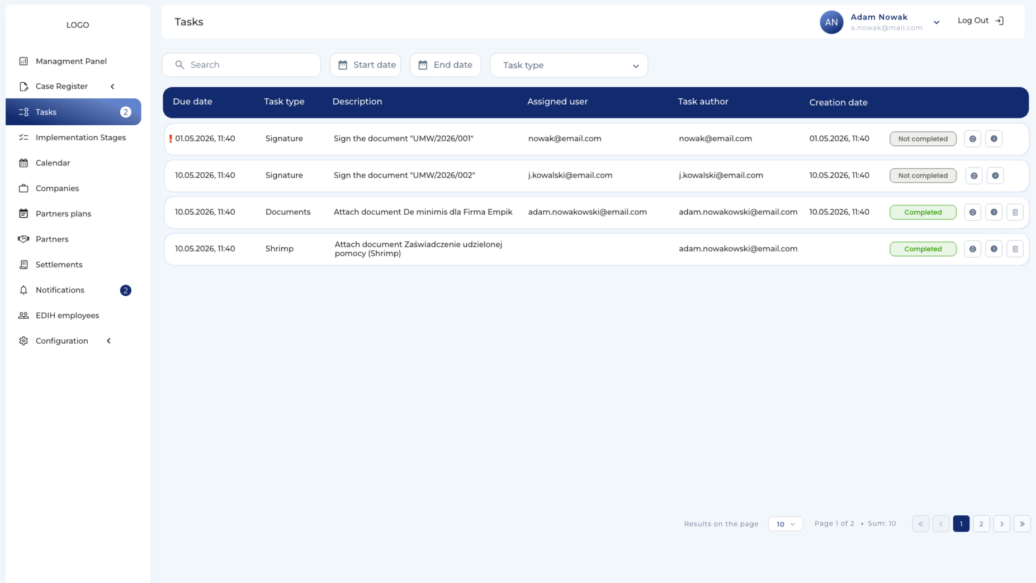Click Not completed status for UMW/2026/002

pyautogui.click(x=923, y=176)
